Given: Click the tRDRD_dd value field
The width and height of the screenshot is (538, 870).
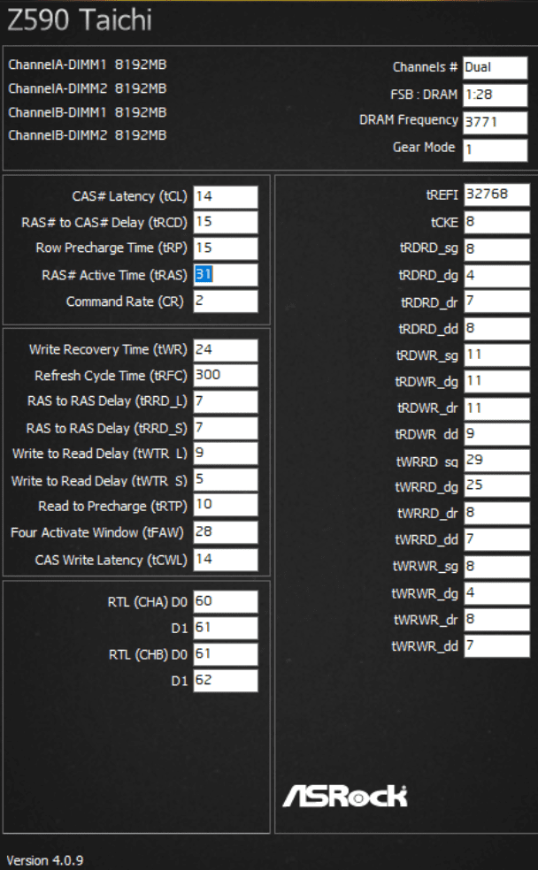Looking at the screenshot, I should 497,329.
